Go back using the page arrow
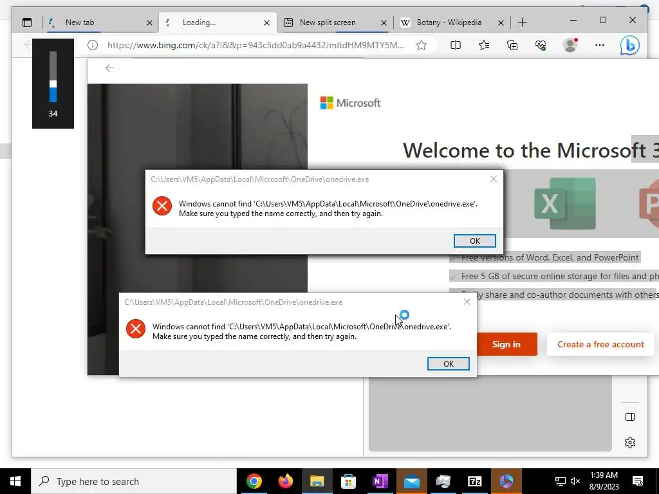The height and width of the screenshot is (494, 659). 109,68
